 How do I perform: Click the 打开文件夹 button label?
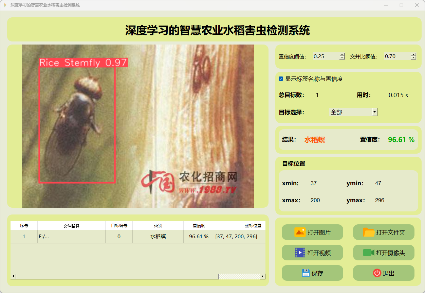pyautogui.click(x=390, y=232)
